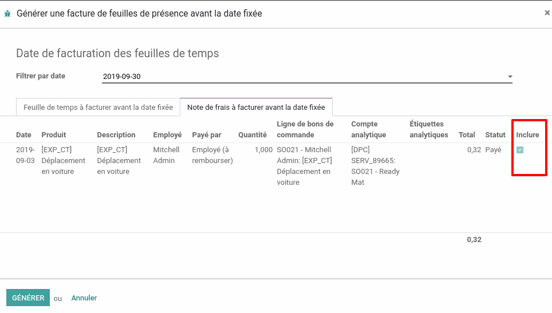Click the debug bug icon in dialog title
552x313 pixels.
(7, 14)
